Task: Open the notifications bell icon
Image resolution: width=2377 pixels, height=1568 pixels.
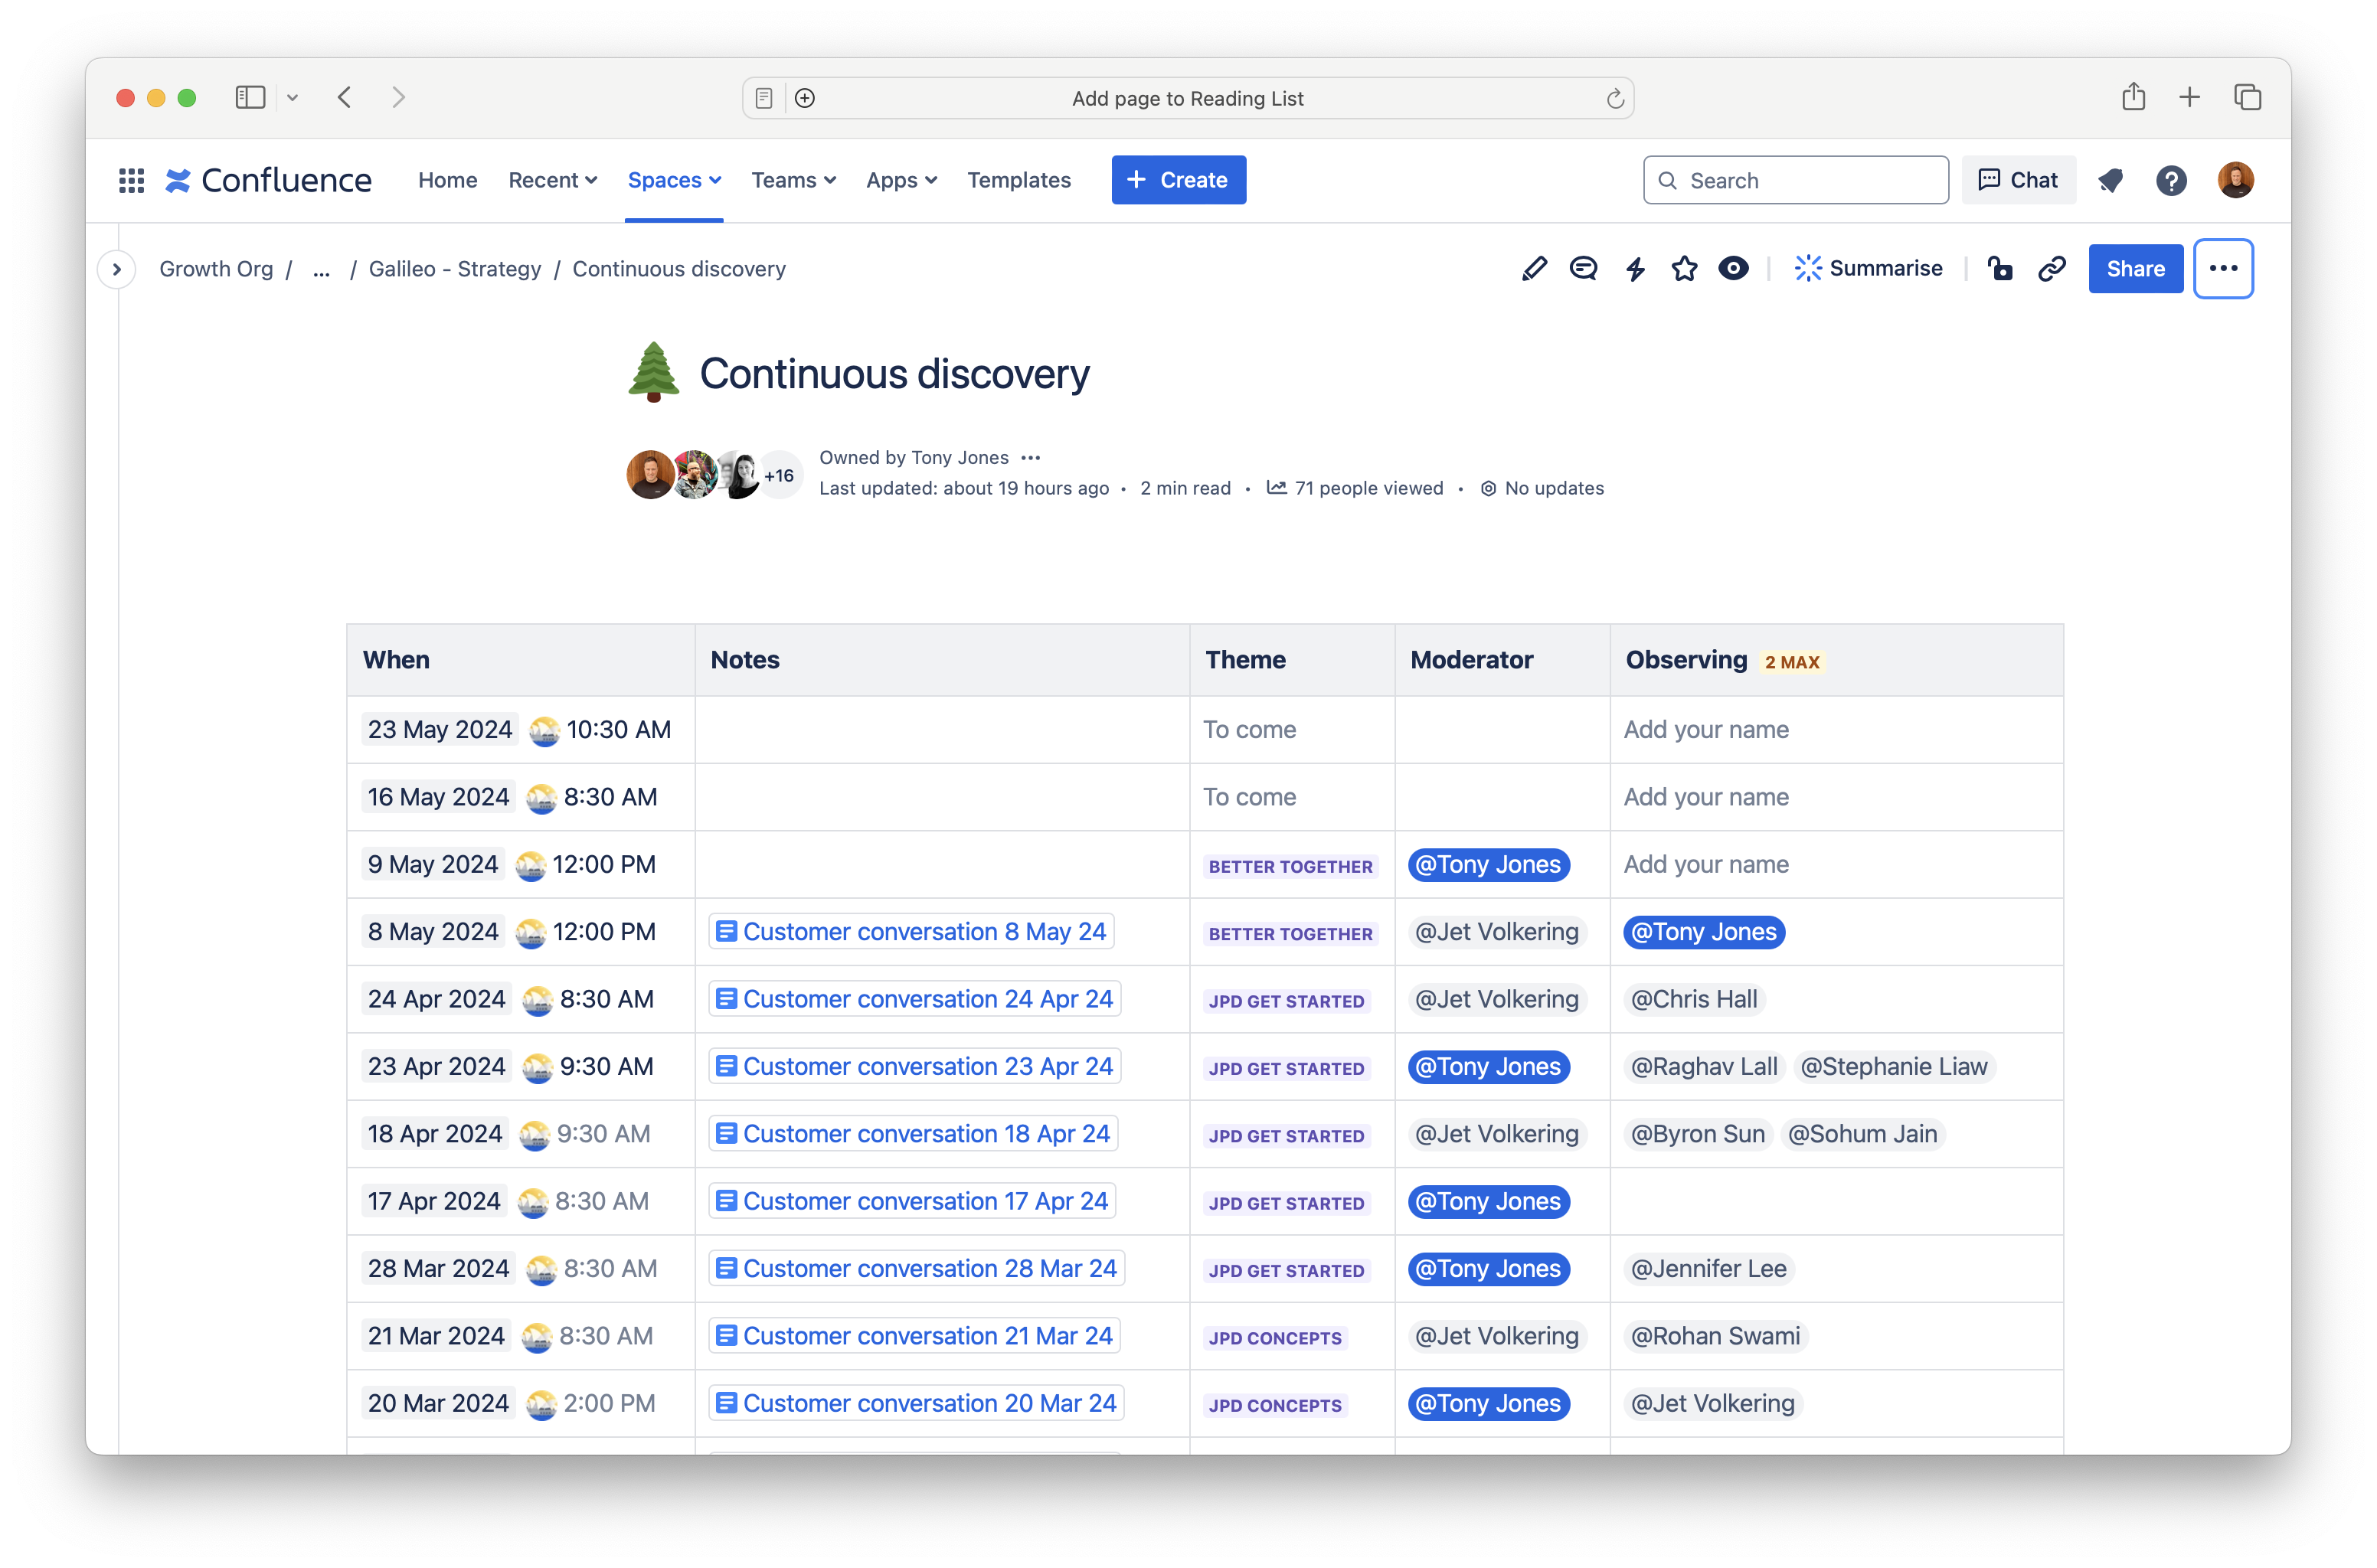Action: pos(2110,180)
